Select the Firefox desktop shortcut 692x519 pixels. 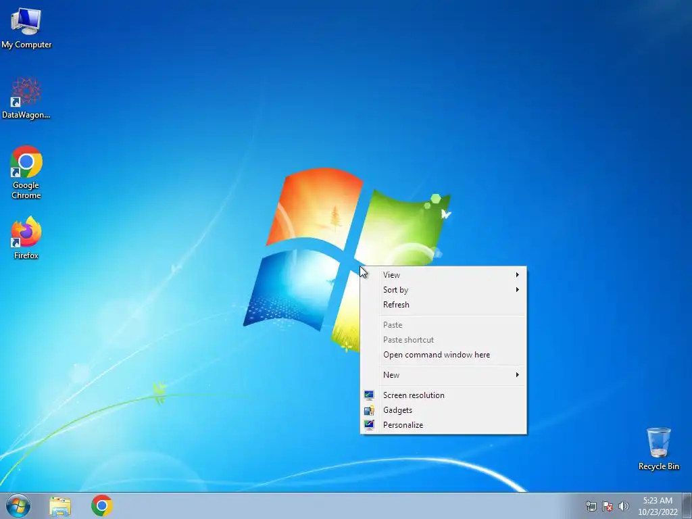[26, 238]
